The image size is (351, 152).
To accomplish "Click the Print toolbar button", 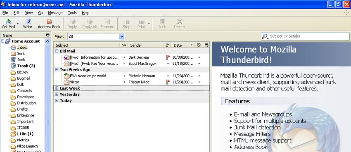I will click(141, 24).
